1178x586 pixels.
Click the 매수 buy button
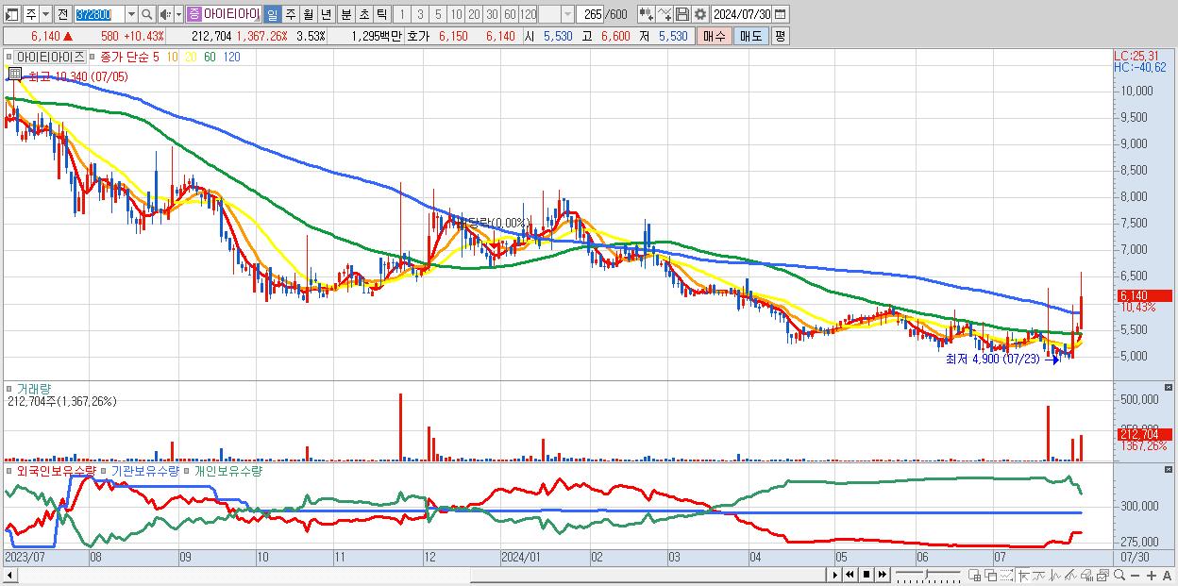pyautogui.click(x=715, y=36)
